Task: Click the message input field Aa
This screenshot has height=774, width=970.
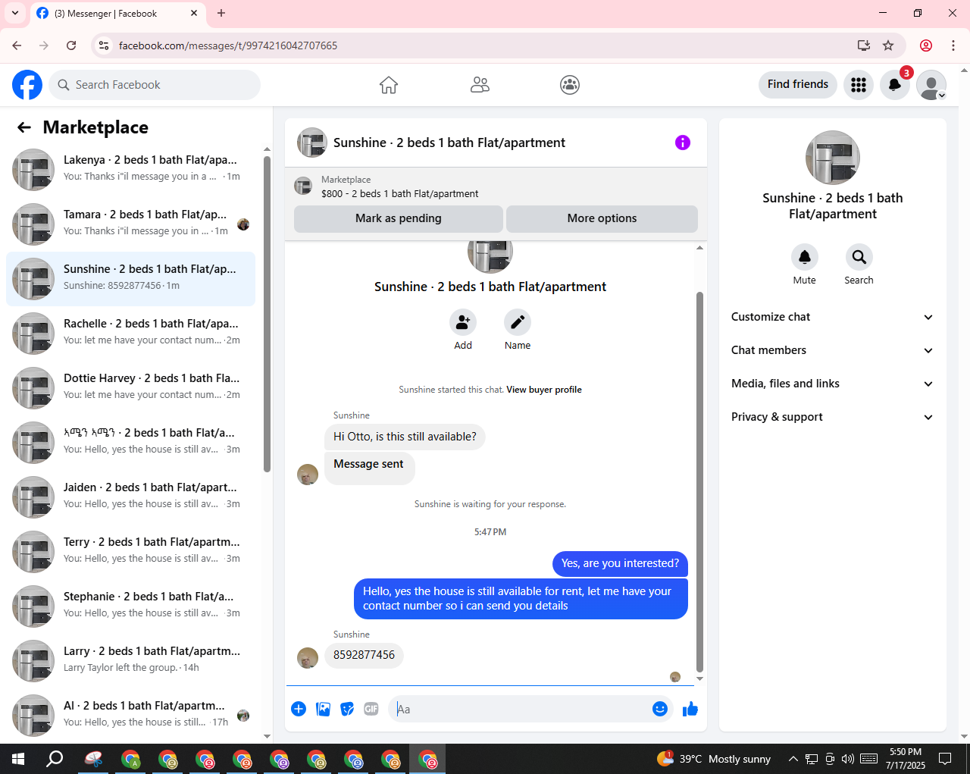Action: coord(519,709)
